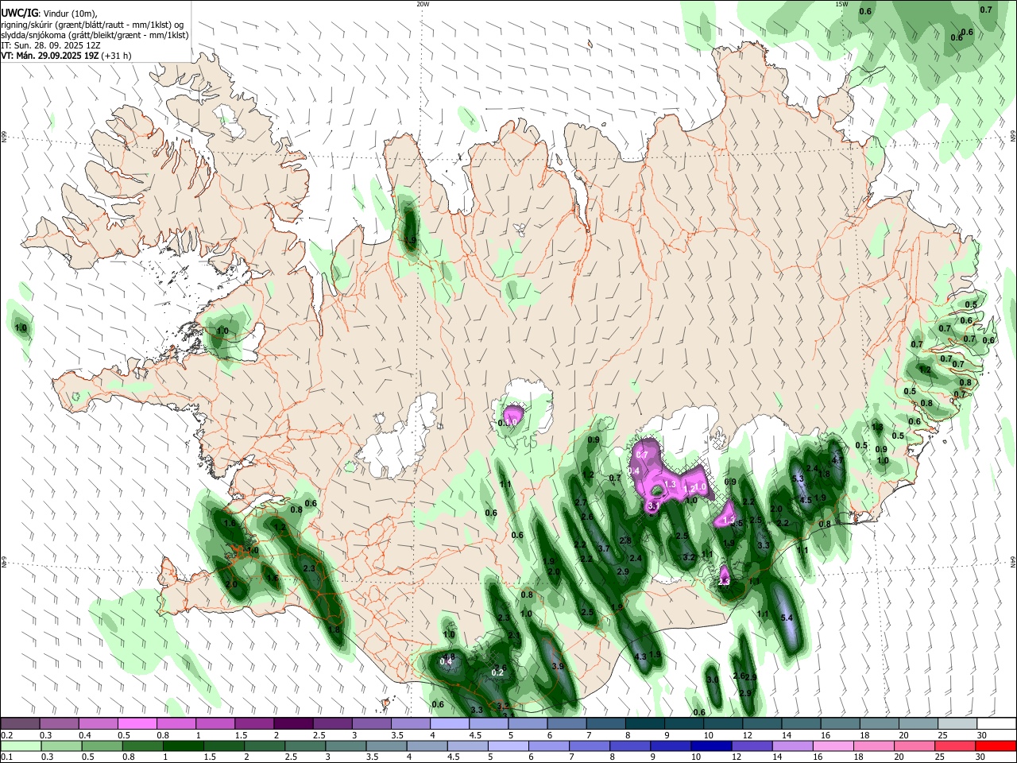Image resolution: width=1017 pixels, height=763 pixels.
Task: Click the "UWC/IG: Vindur (10m)" title line
Action: coord(48,14)
